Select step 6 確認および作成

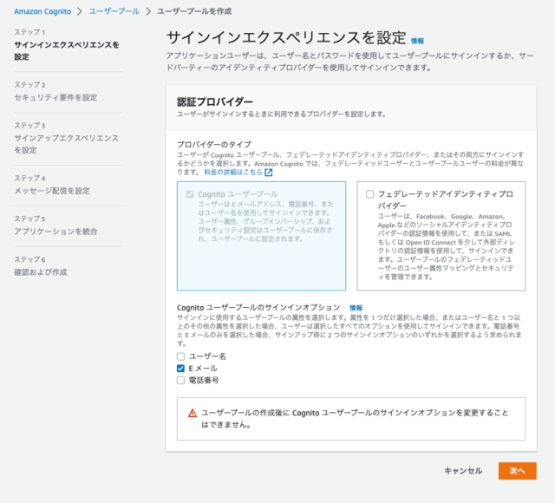[x=41, y=272]
